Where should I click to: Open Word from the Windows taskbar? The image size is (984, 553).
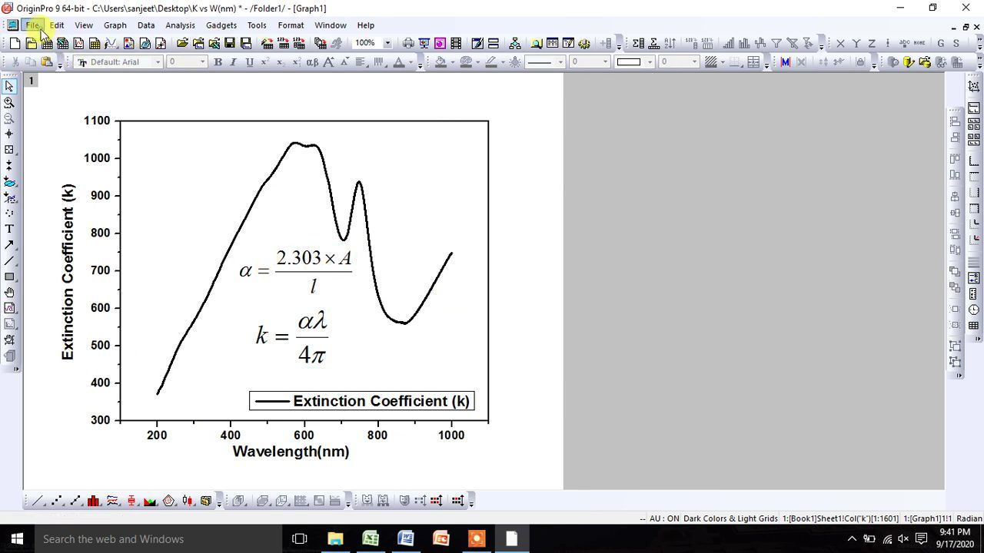tap(406, 539)
